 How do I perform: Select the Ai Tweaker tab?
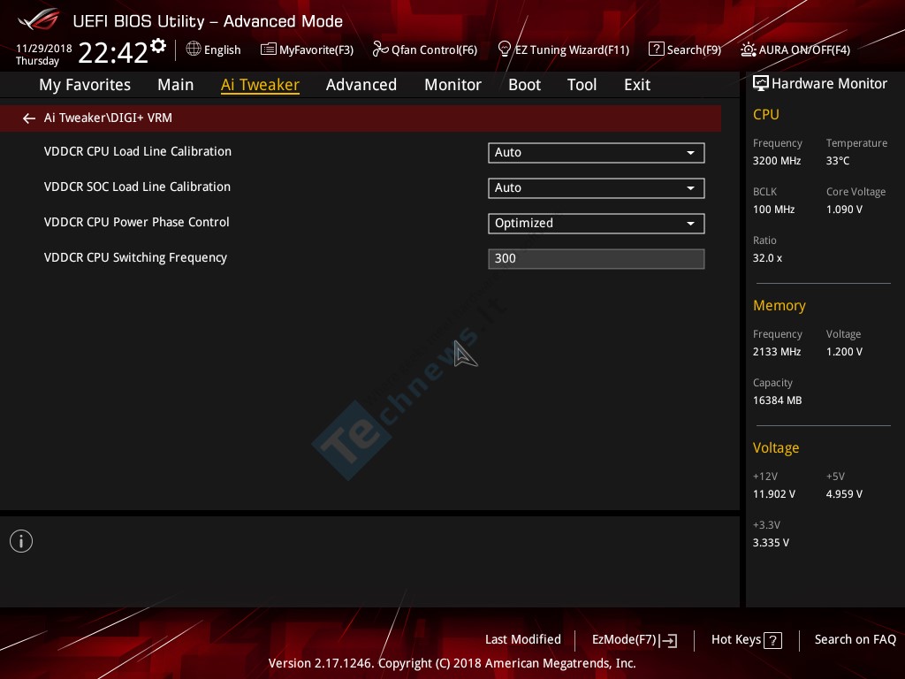tap(261, 85)
